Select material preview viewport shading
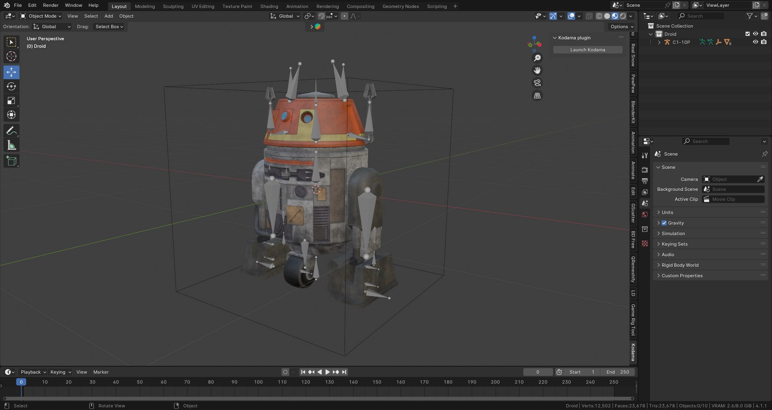The width and height of the screenshot is (772, 410). [x=615, y=16]
